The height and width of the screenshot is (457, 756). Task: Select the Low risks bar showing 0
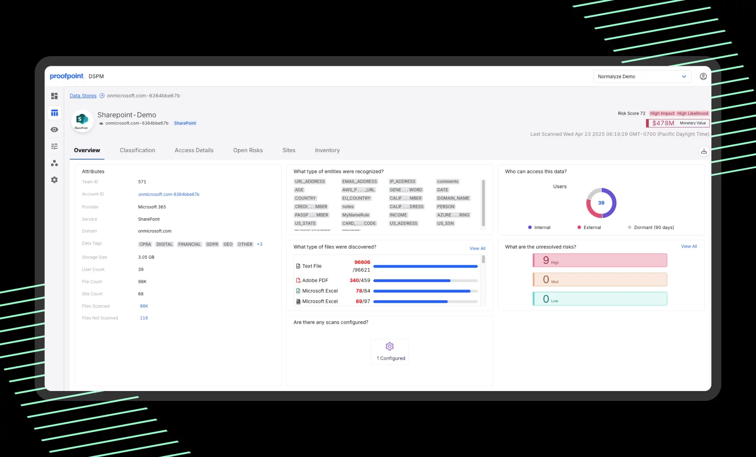point(600,299)
